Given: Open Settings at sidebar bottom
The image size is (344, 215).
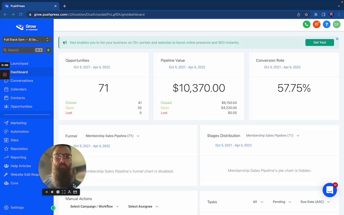Looking at the screenshot, I should (17, 207).
